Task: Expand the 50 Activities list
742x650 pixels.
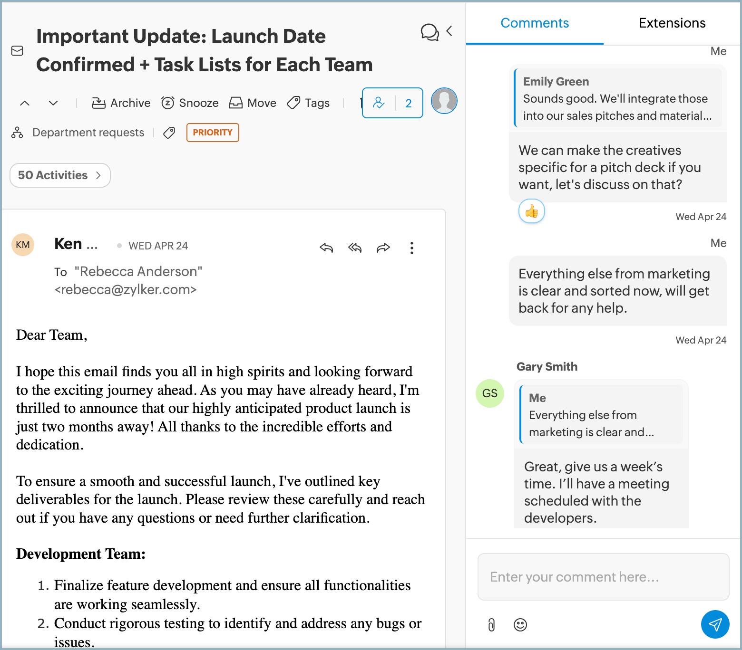Action: (59, 175)
